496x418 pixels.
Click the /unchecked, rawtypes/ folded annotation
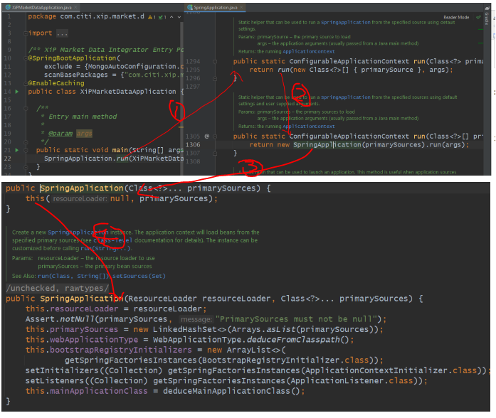click(x=57, y=289)
